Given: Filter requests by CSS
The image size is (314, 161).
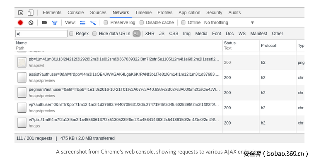Looking at the screenshot, I should pyautogui.click(x=174, y=34).
